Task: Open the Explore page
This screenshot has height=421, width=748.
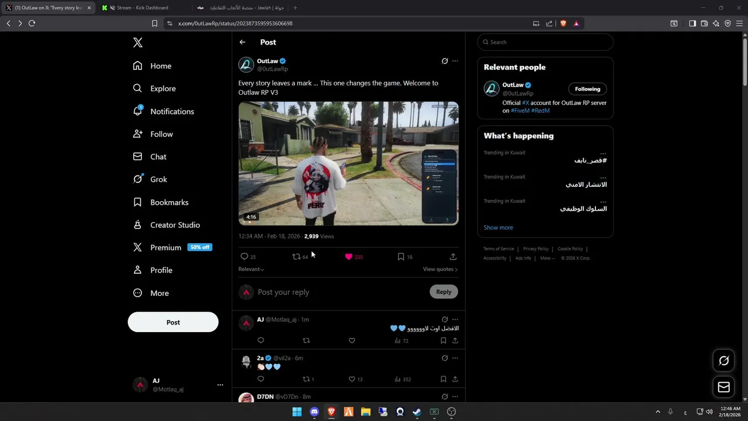Action: point(154,88)
